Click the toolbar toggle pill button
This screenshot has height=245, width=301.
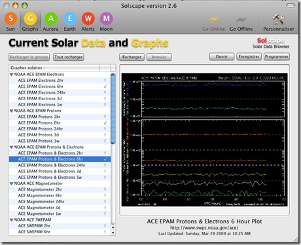click(291, 5)
